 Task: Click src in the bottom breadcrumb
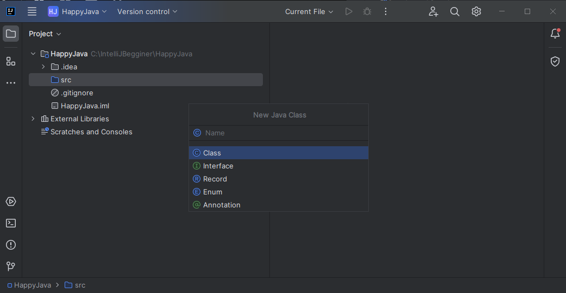point(75,285)
